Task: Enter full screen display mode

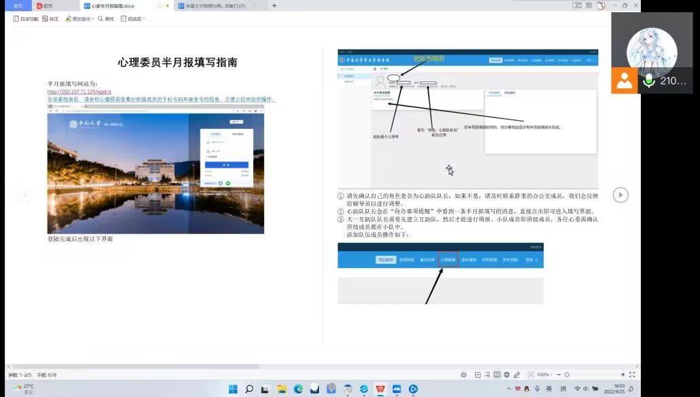Action: coord(632,375)
